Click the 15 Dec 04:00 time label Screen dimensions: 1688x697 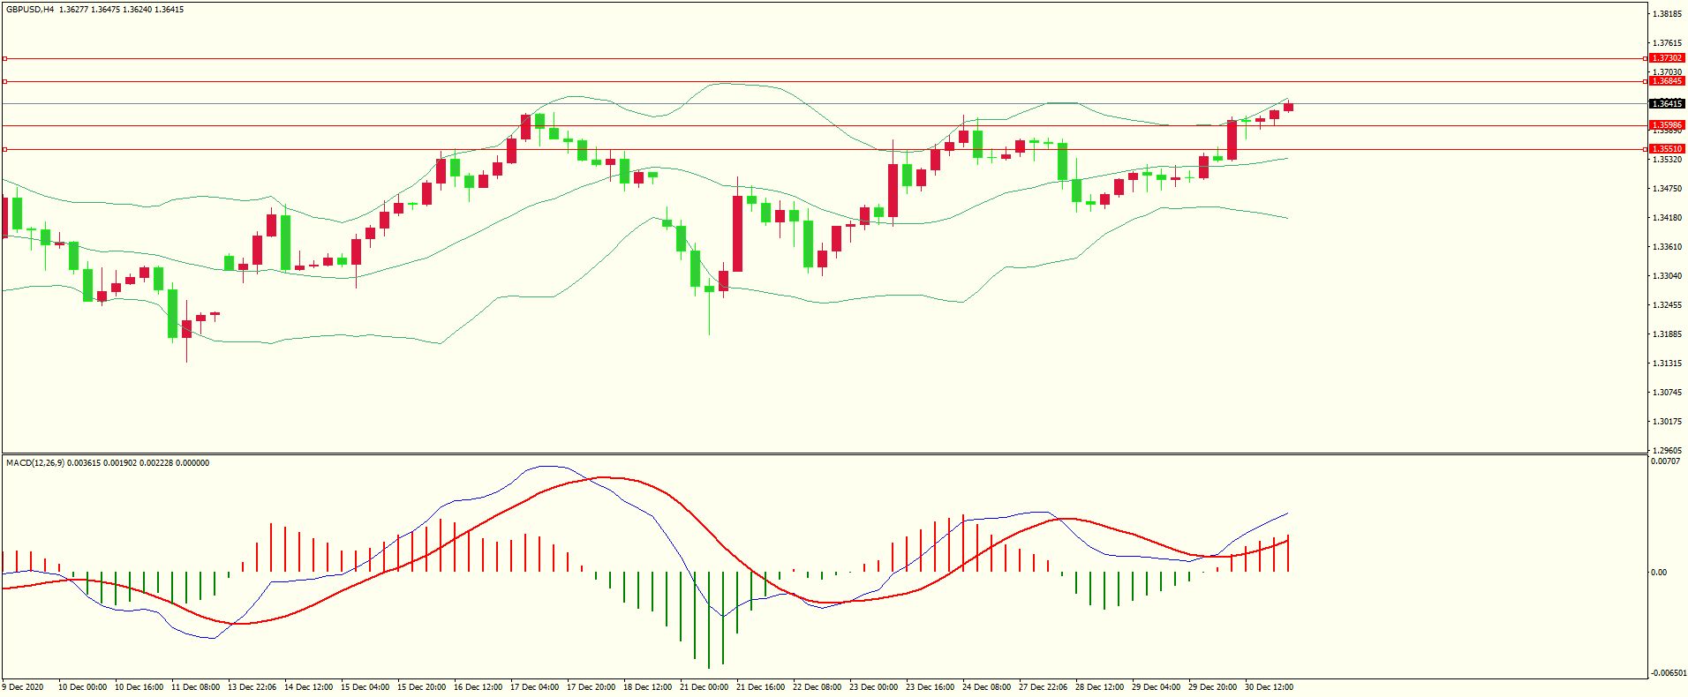365,687
